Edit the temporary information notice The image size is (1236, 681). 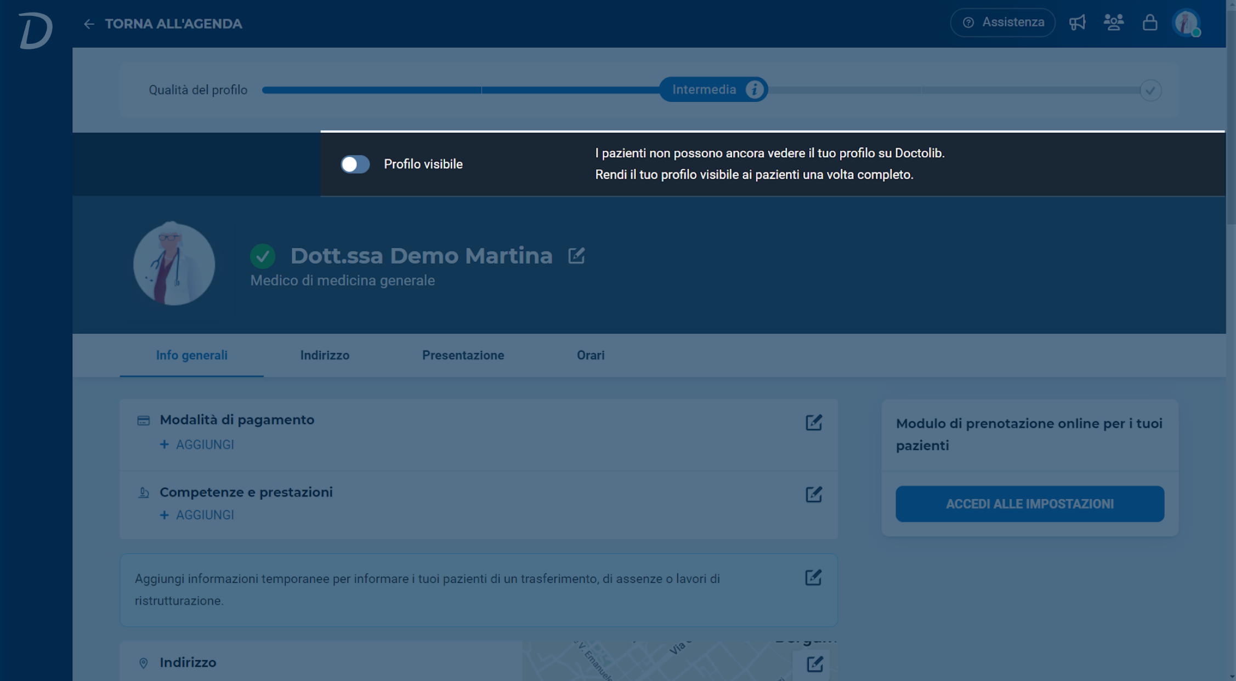[x=813, y=577]
